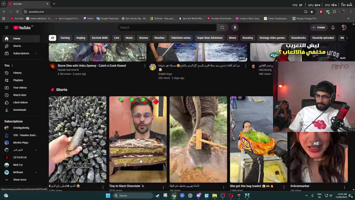Select the Live filter chip
355x200 pixels.
(x=117, y=38)
